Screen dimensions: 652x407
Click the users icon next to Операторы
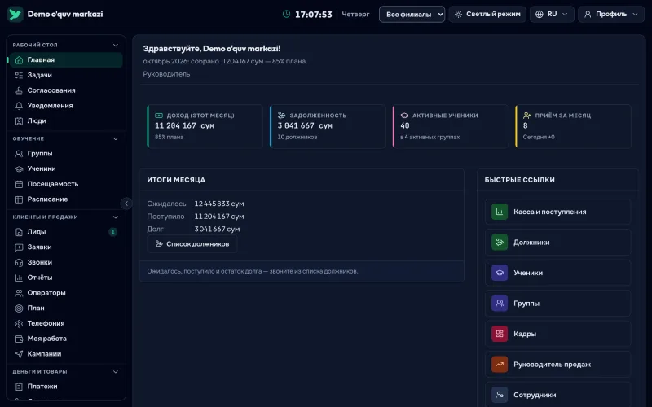pos(19,293)
